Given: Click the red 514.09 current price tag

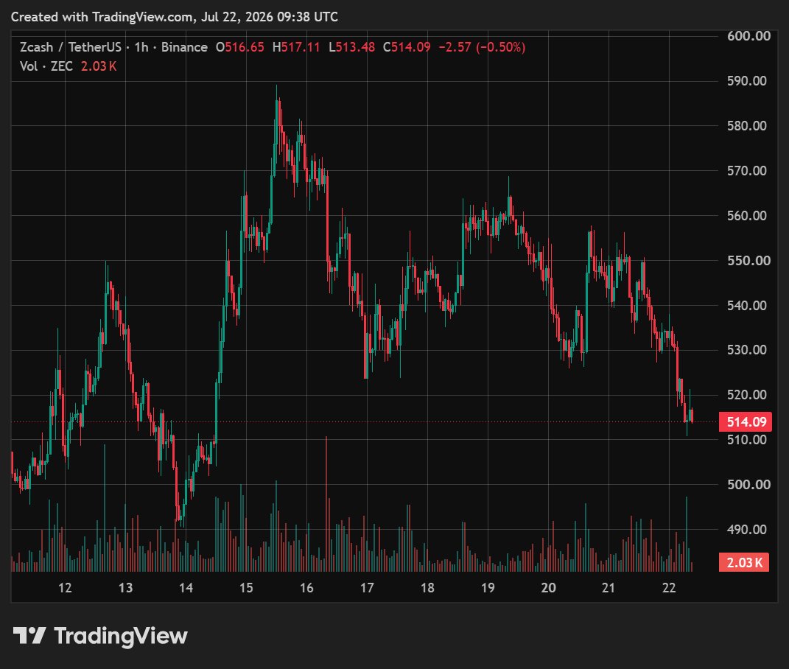Looking at the screenshot, I should click(x=746, y=422).
